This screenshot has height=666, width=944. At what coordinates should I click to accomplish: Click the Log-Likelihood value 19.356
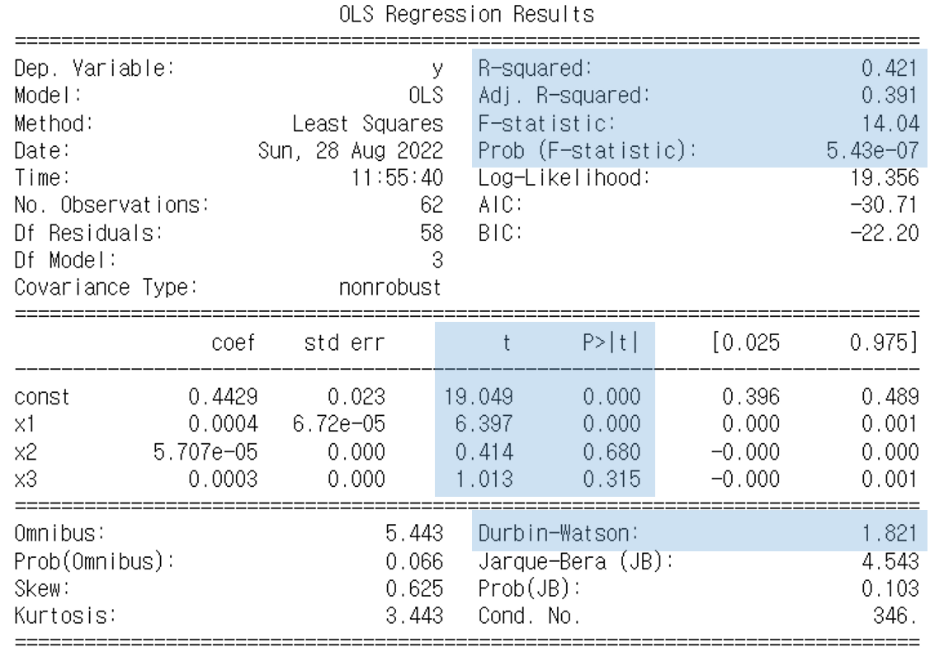click(x=885, y=177)
